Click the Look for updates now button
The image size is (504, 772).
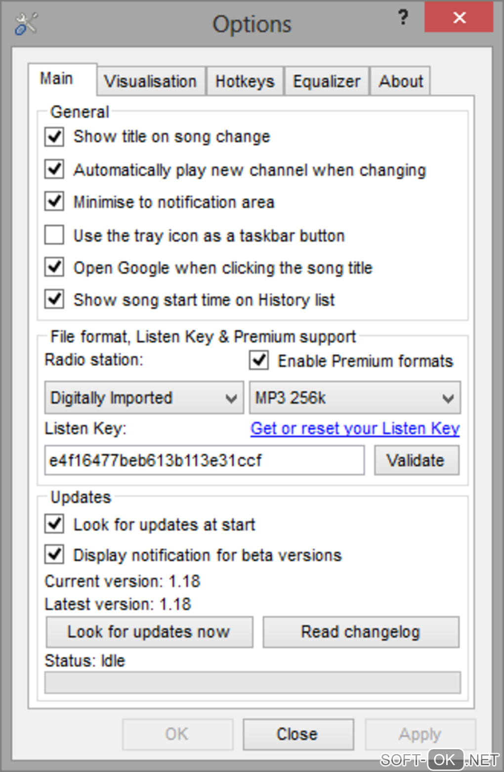(x=149, y=632)
